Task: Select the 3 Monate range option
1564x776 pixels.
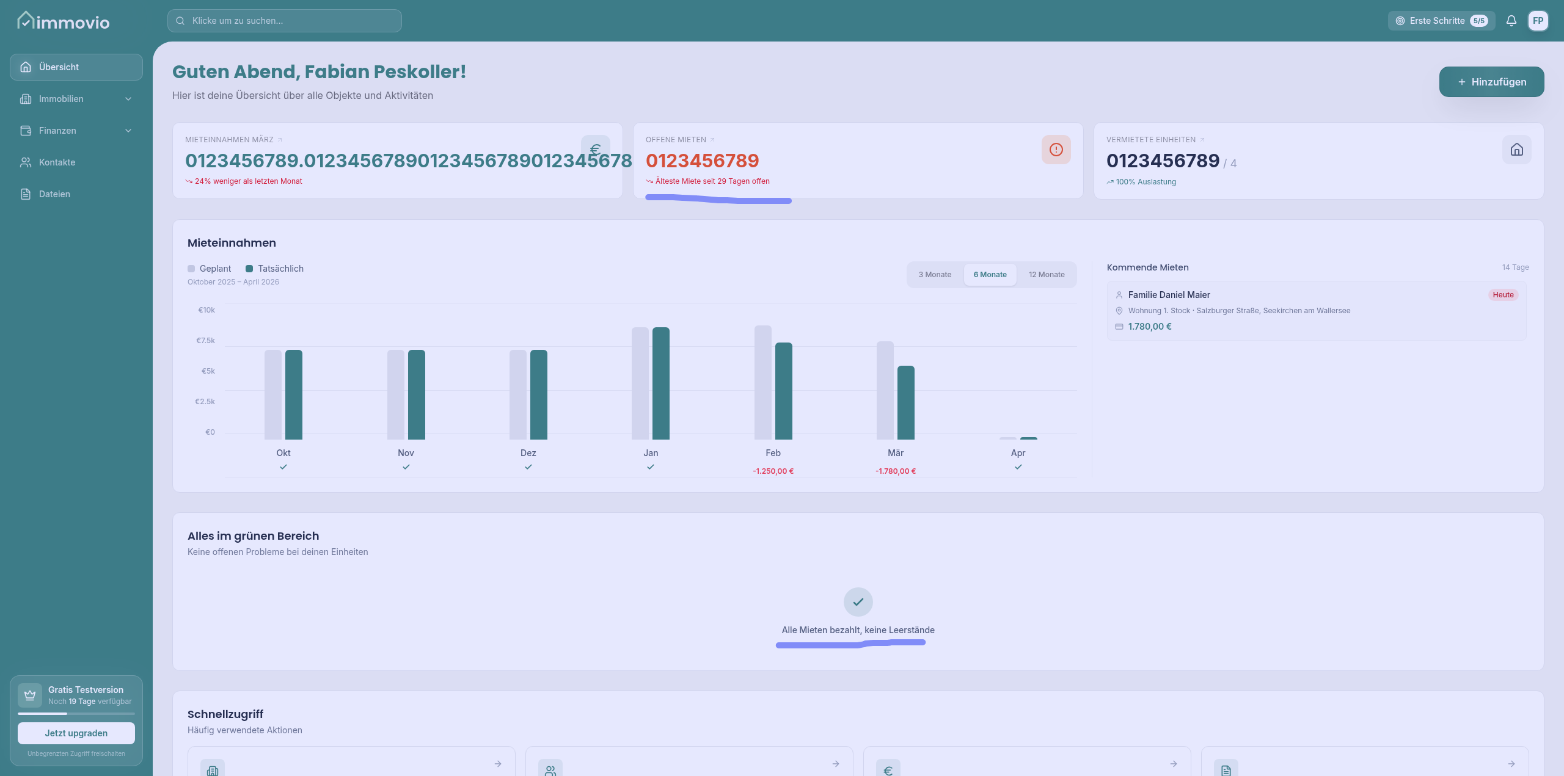Action: tap(935, 275)
